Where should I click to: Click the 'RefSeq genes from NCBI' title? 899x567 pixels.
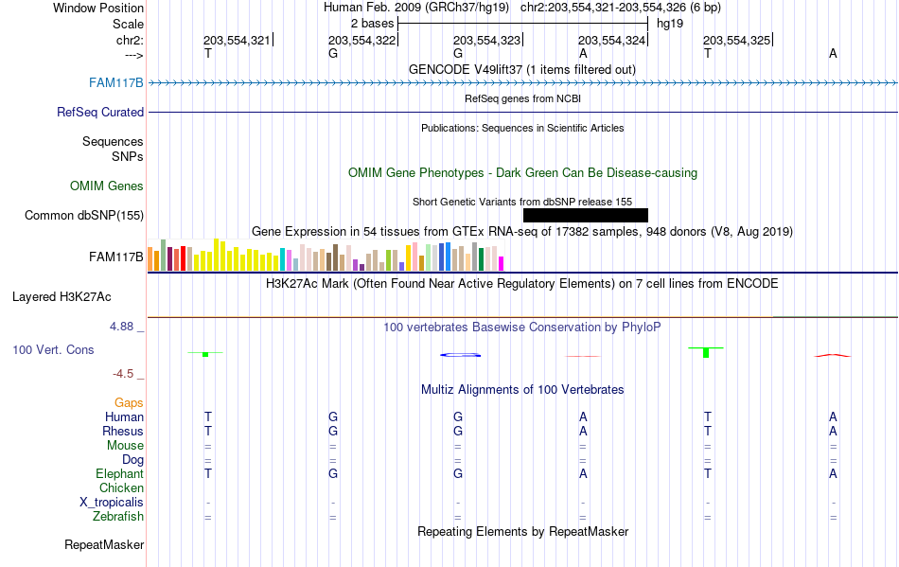click(523, 98)
